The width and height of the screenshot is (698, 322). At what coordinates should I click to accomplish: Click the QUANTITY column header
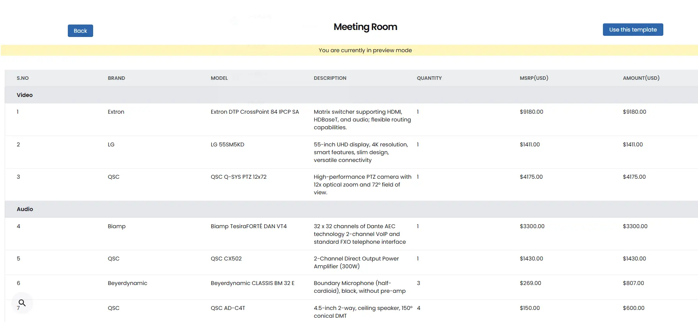pos(429,78)
